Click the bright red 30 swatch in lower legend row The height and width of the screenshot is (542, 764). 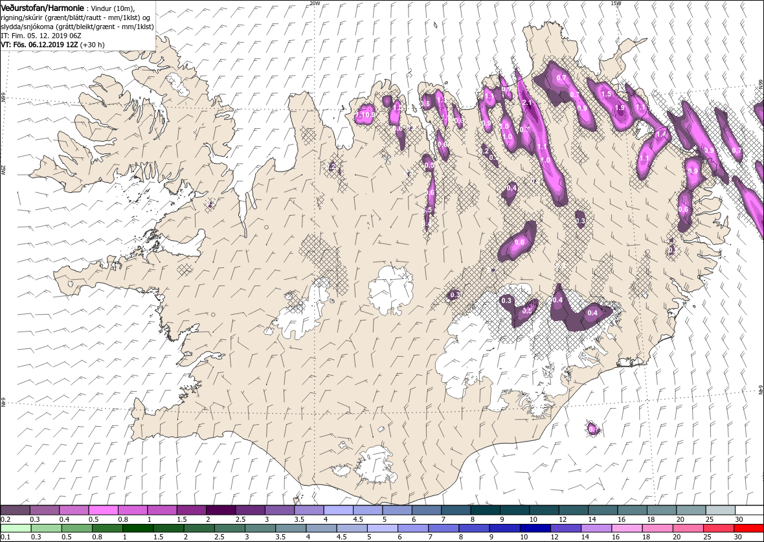748,528
